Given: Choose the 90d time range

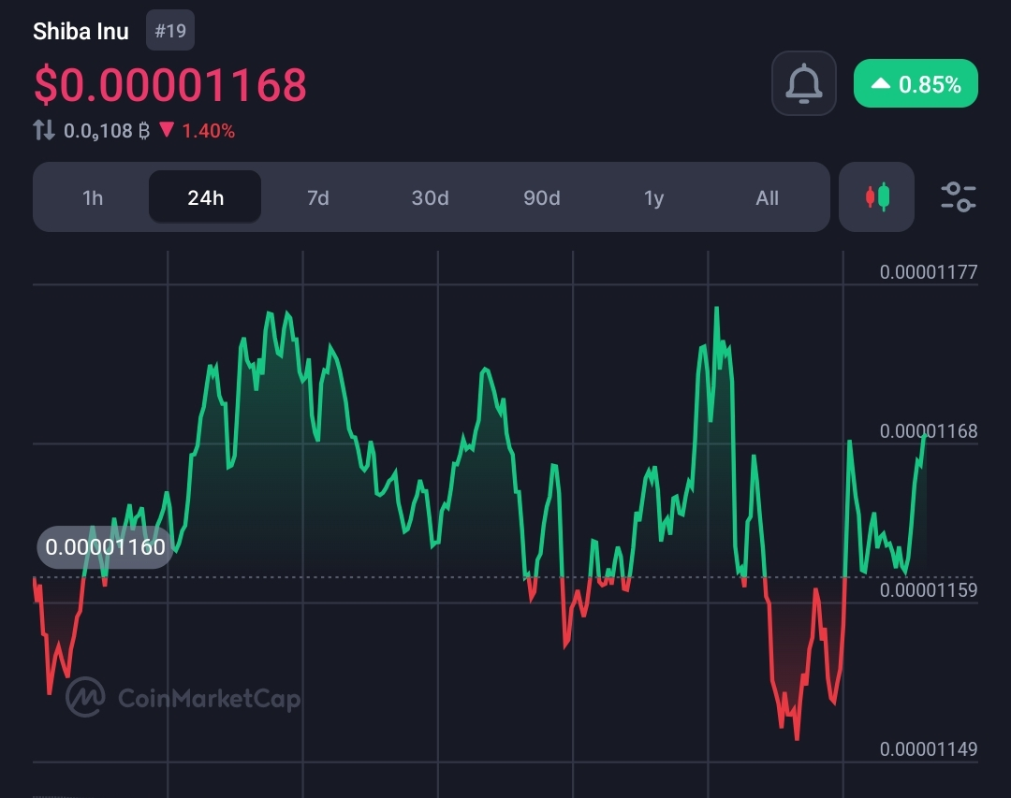Looking at the screenshot, I should click(x=542, y=197).
